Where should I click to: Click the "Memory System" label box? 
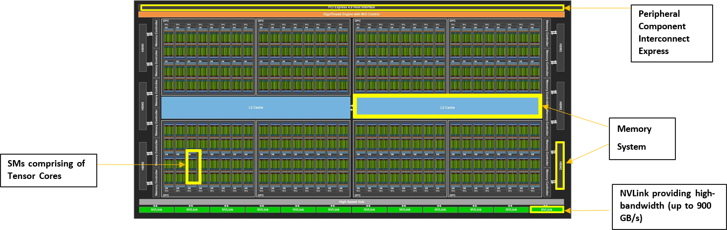(x=642, y=138)
